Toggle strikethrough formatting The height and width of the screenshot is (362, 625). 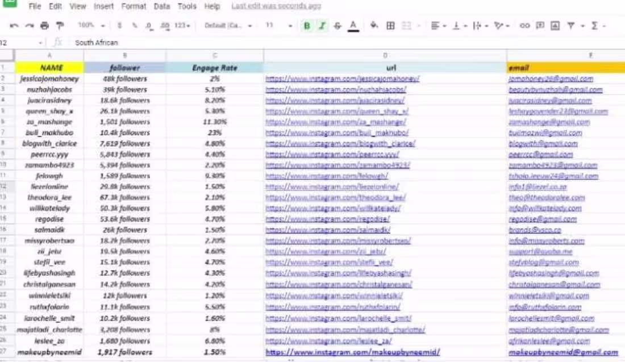pos(337,26)
